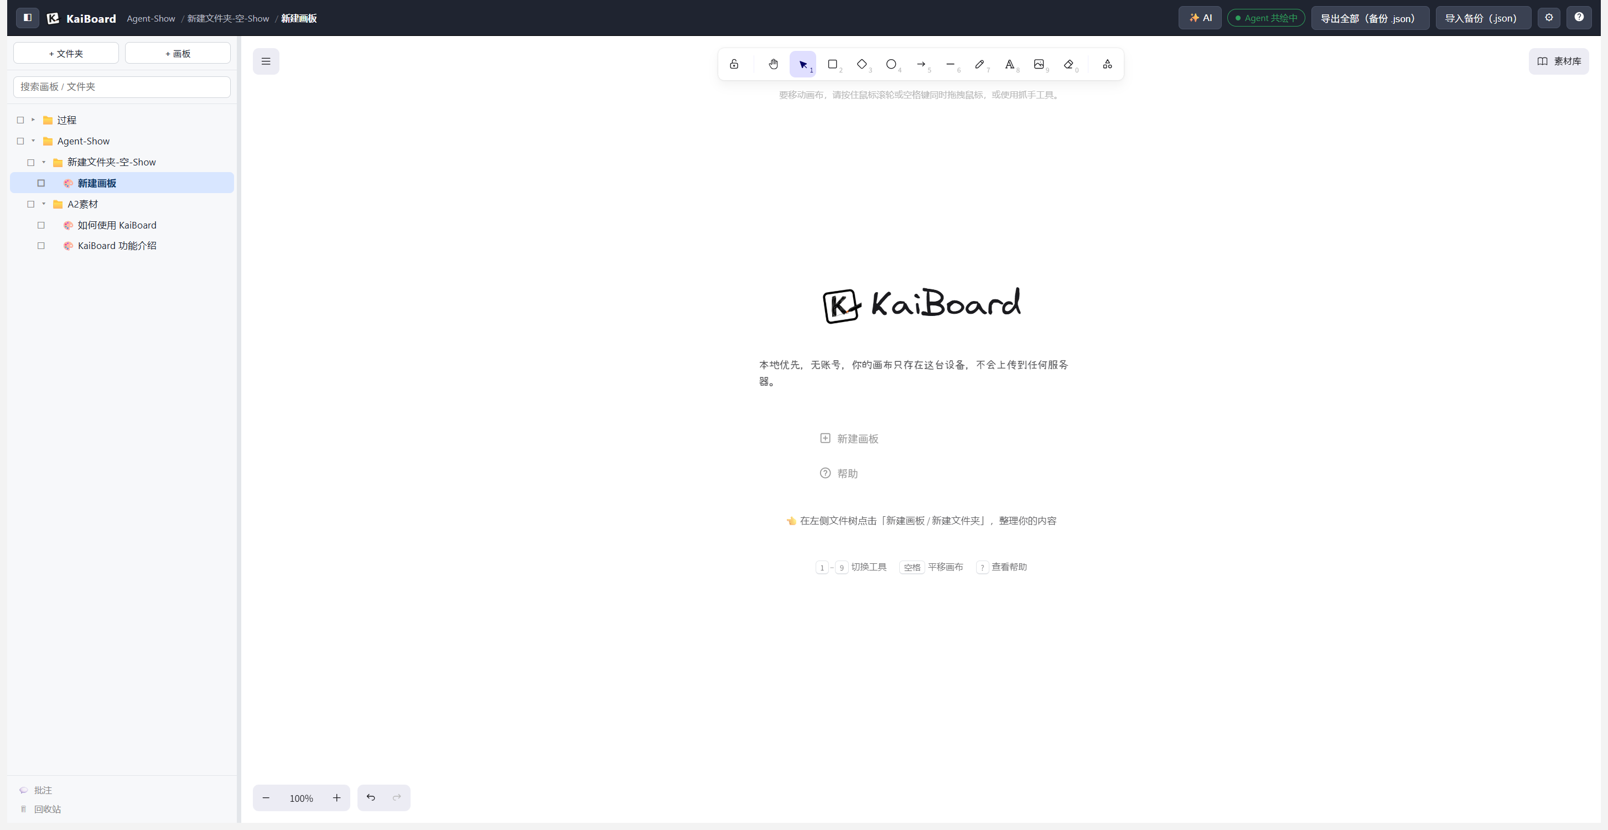Viewport: 1608px width, 830px height.
Task: Open the 素材库 library panel
Action: pyautogui.click(x=1559, y=61)
